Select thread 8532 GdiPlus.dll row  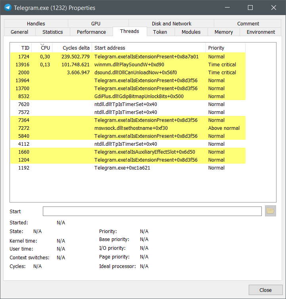coord(128,96)
